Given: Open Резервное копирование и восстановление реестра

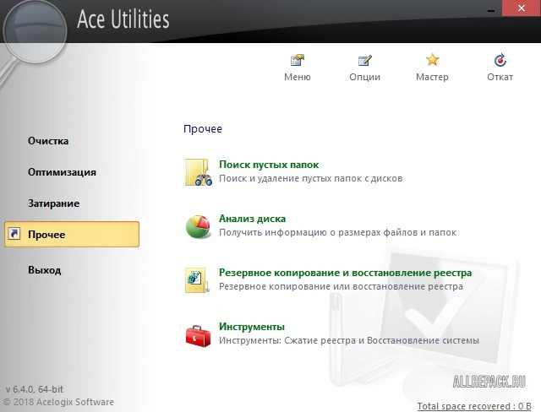Looking at the screenshot, I should click(x=345, y=273).
